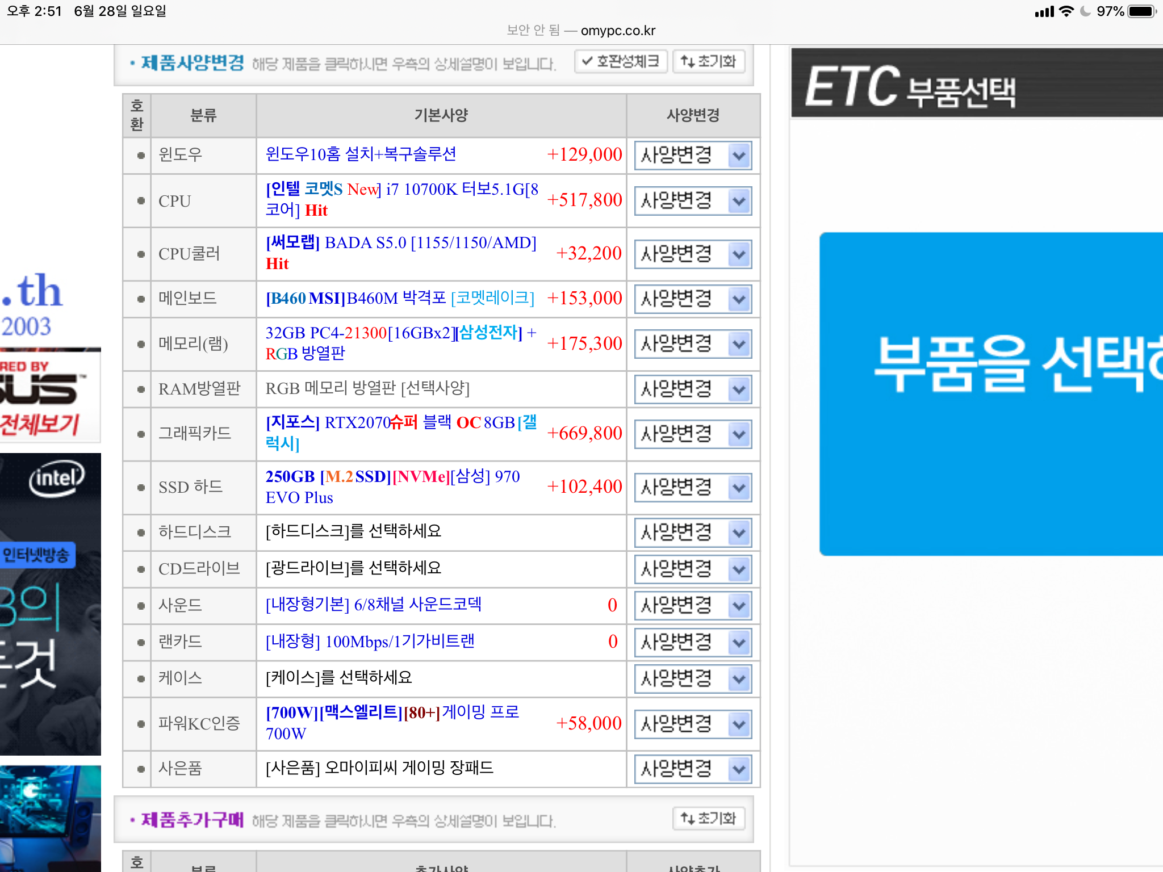
Task: Click the top 초기화 reset button
Action: (x=708, y=61)
